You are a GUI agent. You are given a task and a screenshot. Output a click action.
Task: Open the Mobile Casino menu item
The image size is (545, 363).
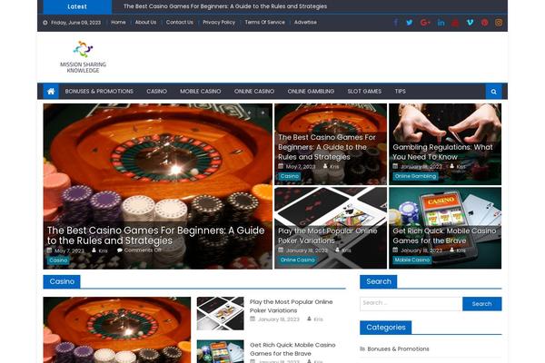click(x=201, y=92)
